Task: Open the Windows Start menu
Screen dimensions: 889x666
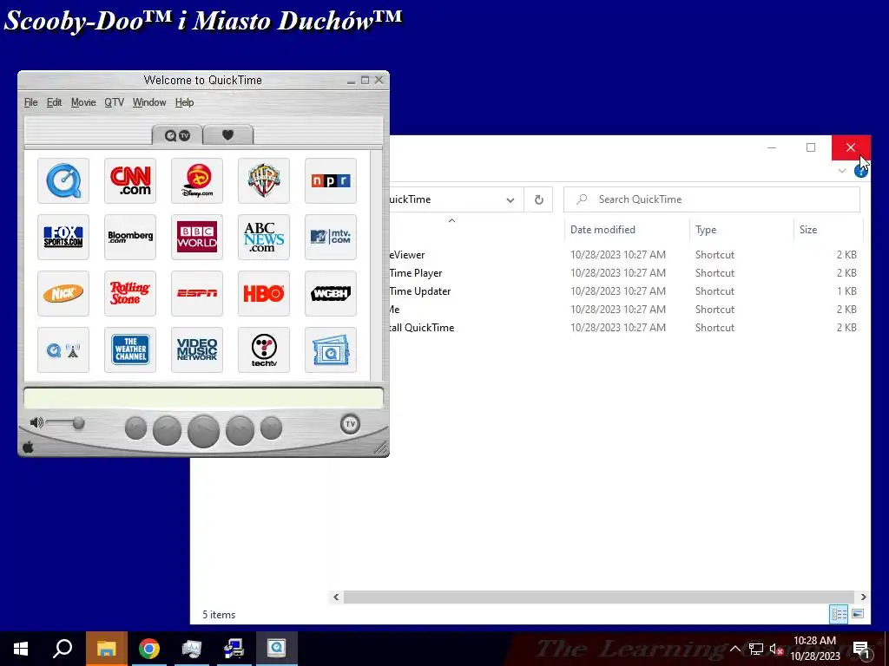Action: 21,649
